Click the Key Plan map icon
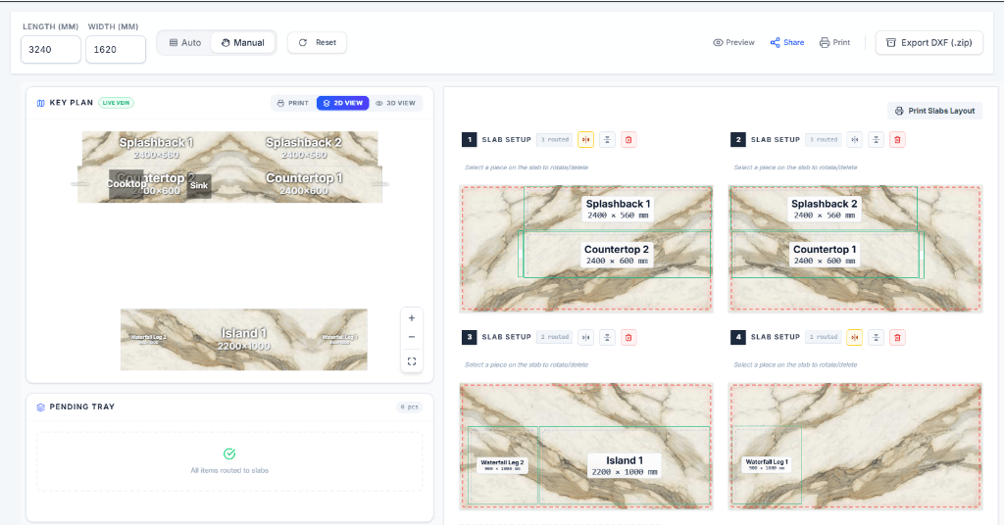The image size is (1004, 525). click(x=41, y=103)
